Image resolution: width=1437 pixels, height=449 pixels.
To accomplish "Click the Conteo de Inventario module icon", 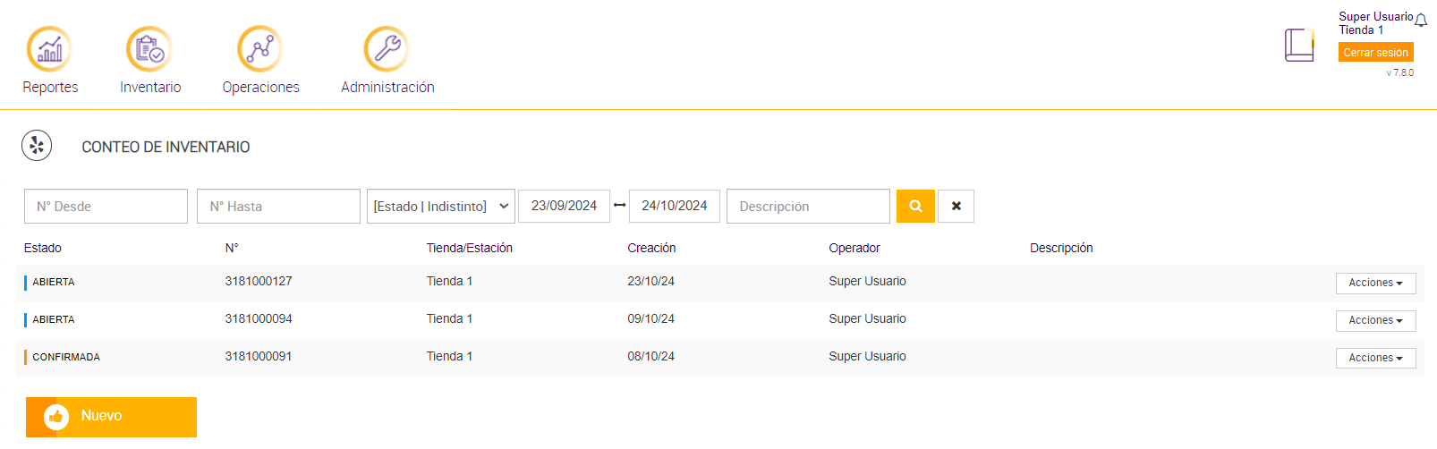I will [37, 145].
